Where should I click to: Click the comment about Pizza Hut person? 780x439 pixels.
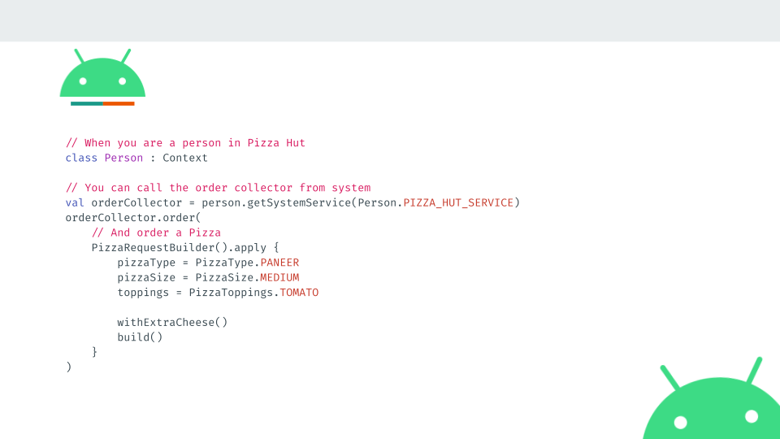(185, 143)
